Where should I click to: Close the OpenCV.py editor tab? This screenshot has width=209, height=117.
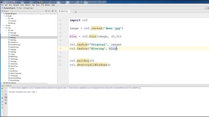(69, 11)
